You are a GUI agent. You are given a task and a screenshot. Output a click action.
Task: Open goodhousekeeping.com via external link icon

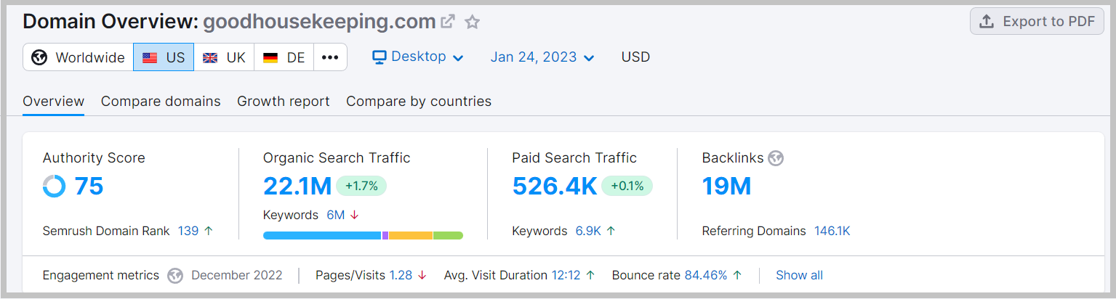point(448,22)
